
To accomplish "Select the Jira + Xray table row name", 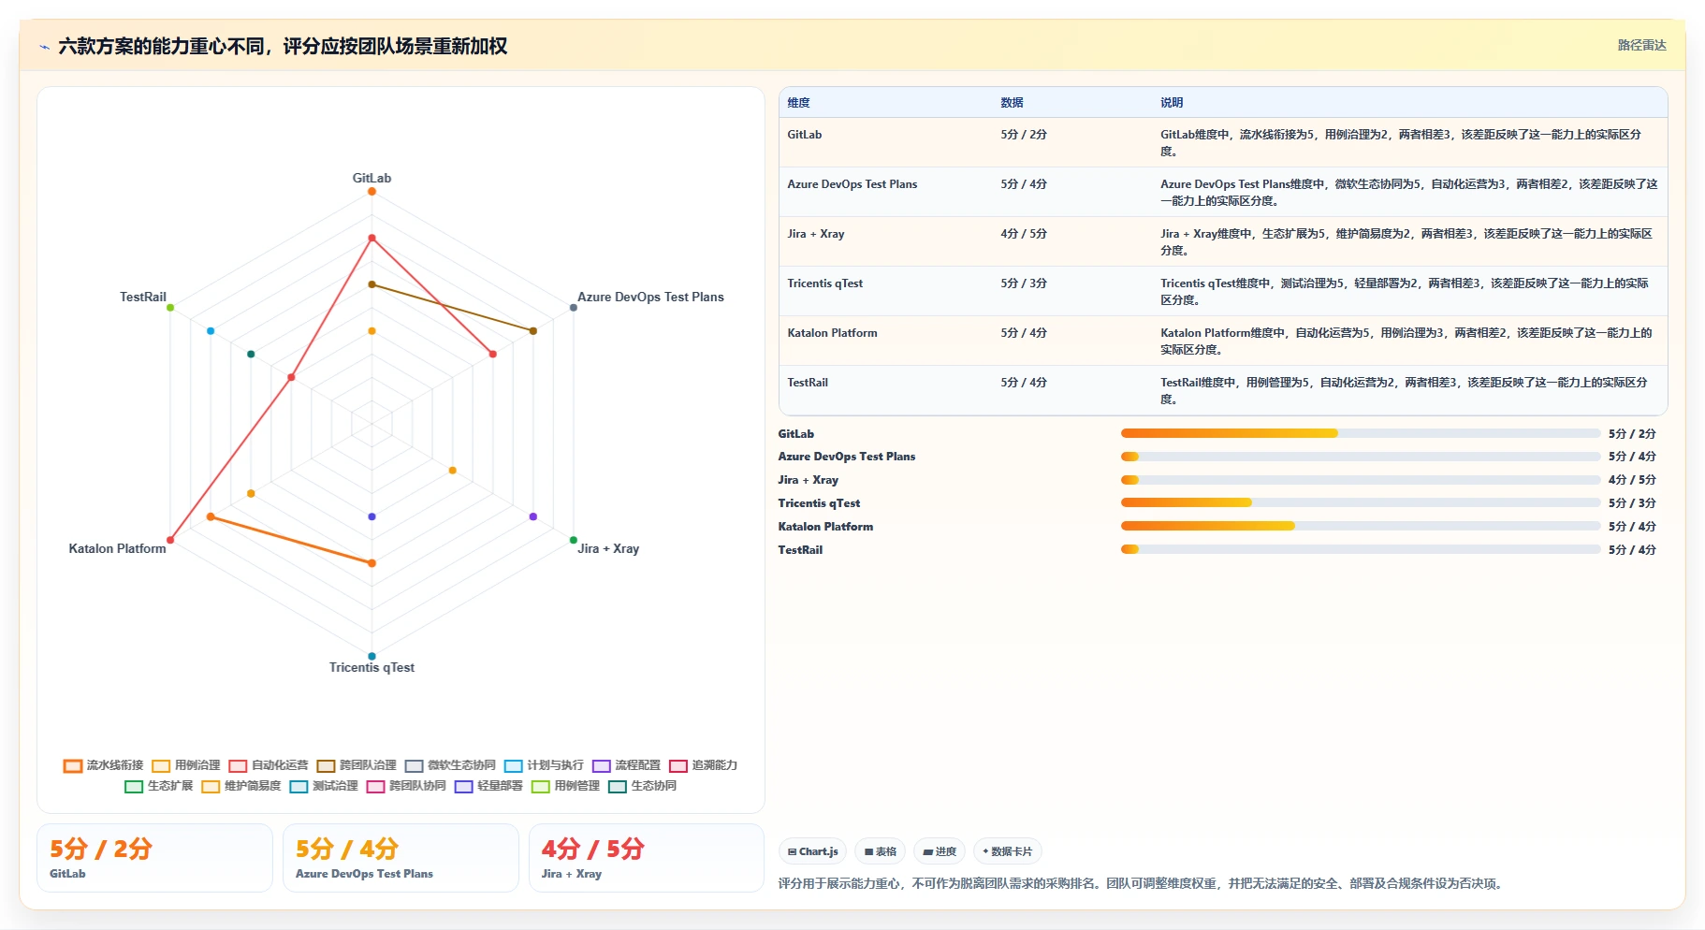I will pos(816,234).
